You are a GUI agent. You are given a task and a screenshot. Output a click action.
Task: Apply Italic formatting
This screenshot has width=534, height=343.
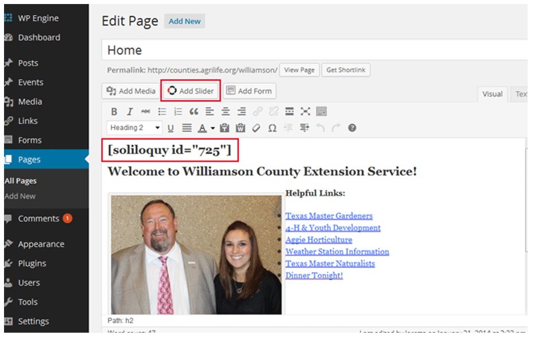(x=130, y=112)
